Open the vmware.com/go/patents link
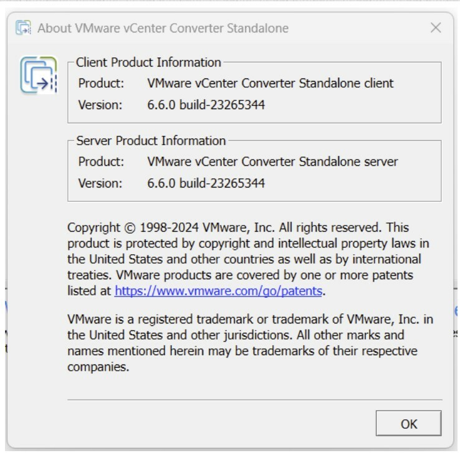The image size is (460, 453). click(x=219, y=291)
